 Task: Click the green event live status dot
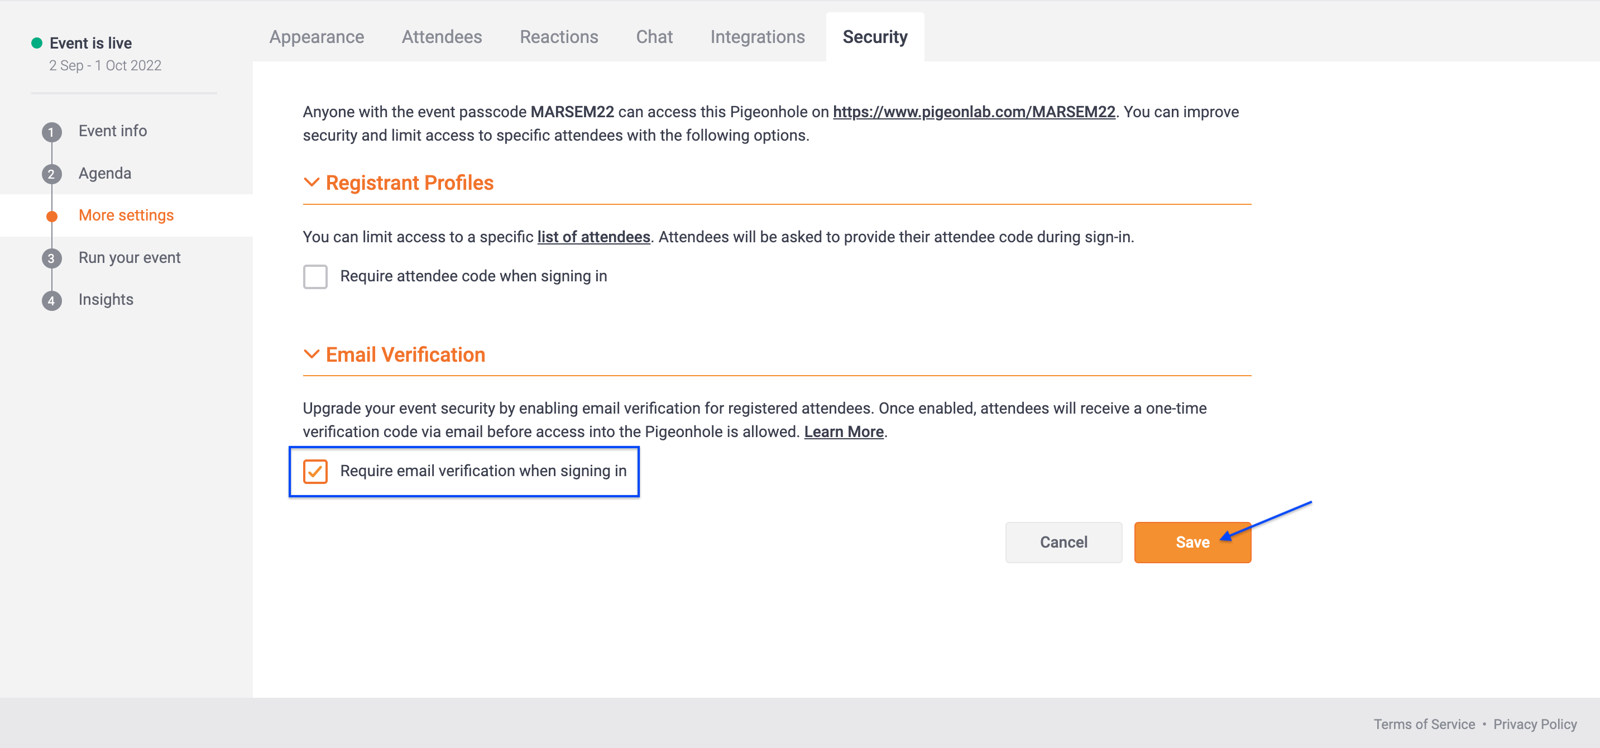coord(37,43)
